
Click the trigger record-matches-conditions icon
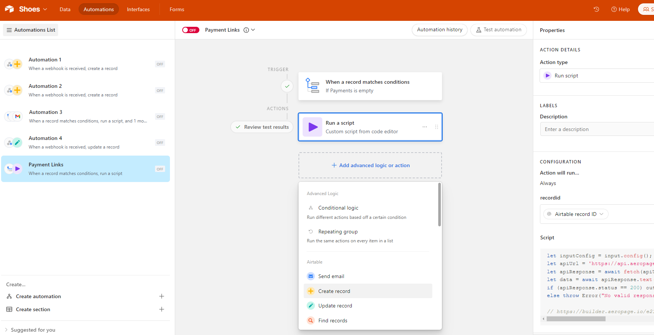[312, 86]
